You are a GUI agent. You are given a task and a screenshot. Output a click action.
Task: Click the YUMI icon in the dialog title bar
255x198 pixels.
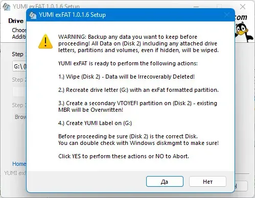click(x=33, y=15)
